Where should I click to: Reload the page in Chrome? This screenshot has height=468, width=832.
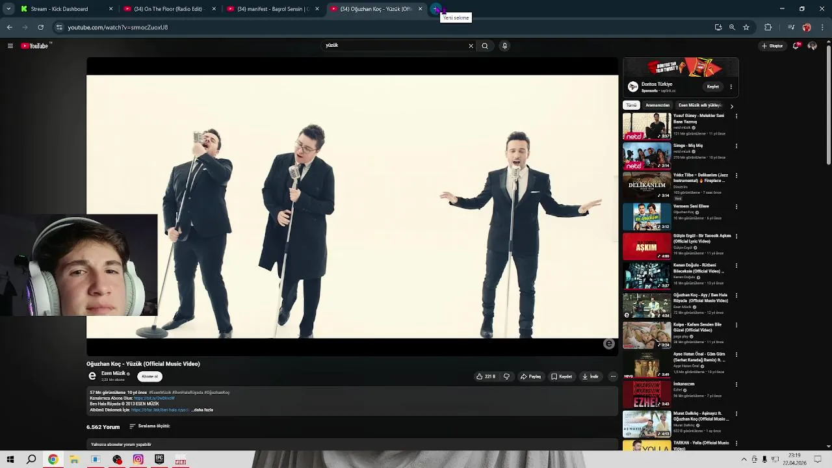tap(40, 27)
